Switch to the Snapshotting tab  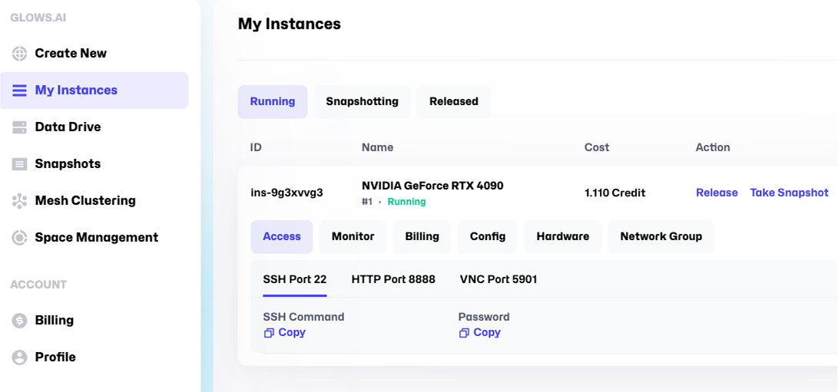363,101
